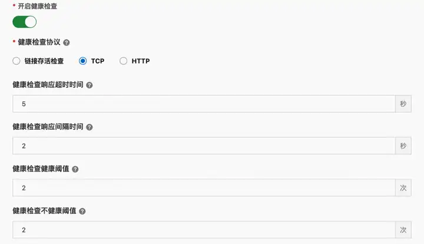Click the TCP option label text
Viewport: 424px width, 244px height.
click(98, 61)
